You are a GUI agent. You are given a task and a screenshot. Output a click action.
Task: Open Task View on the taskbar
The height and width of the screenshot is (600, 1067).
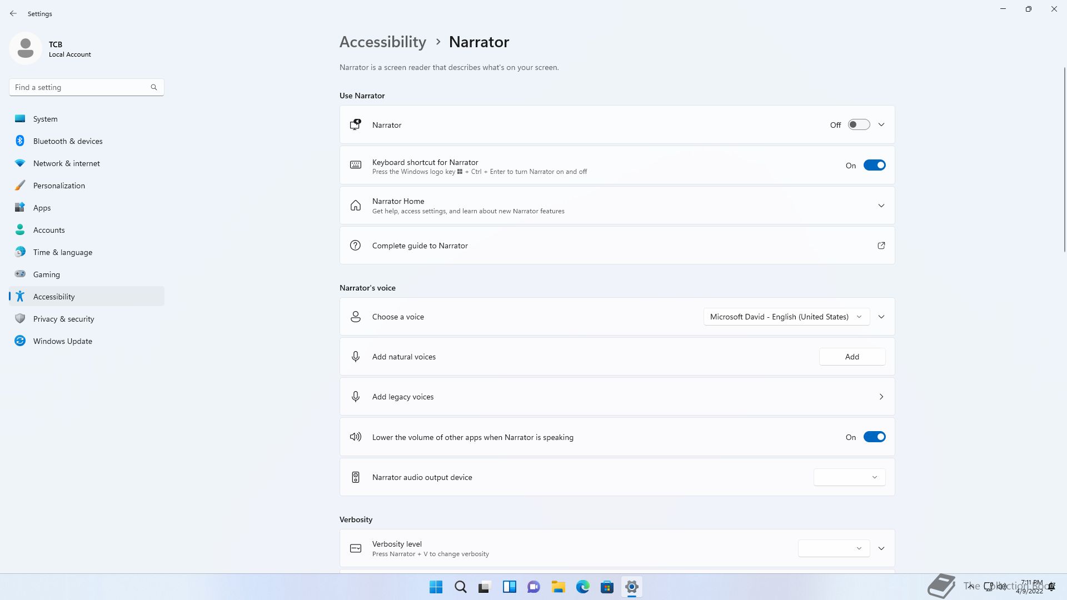485,587
